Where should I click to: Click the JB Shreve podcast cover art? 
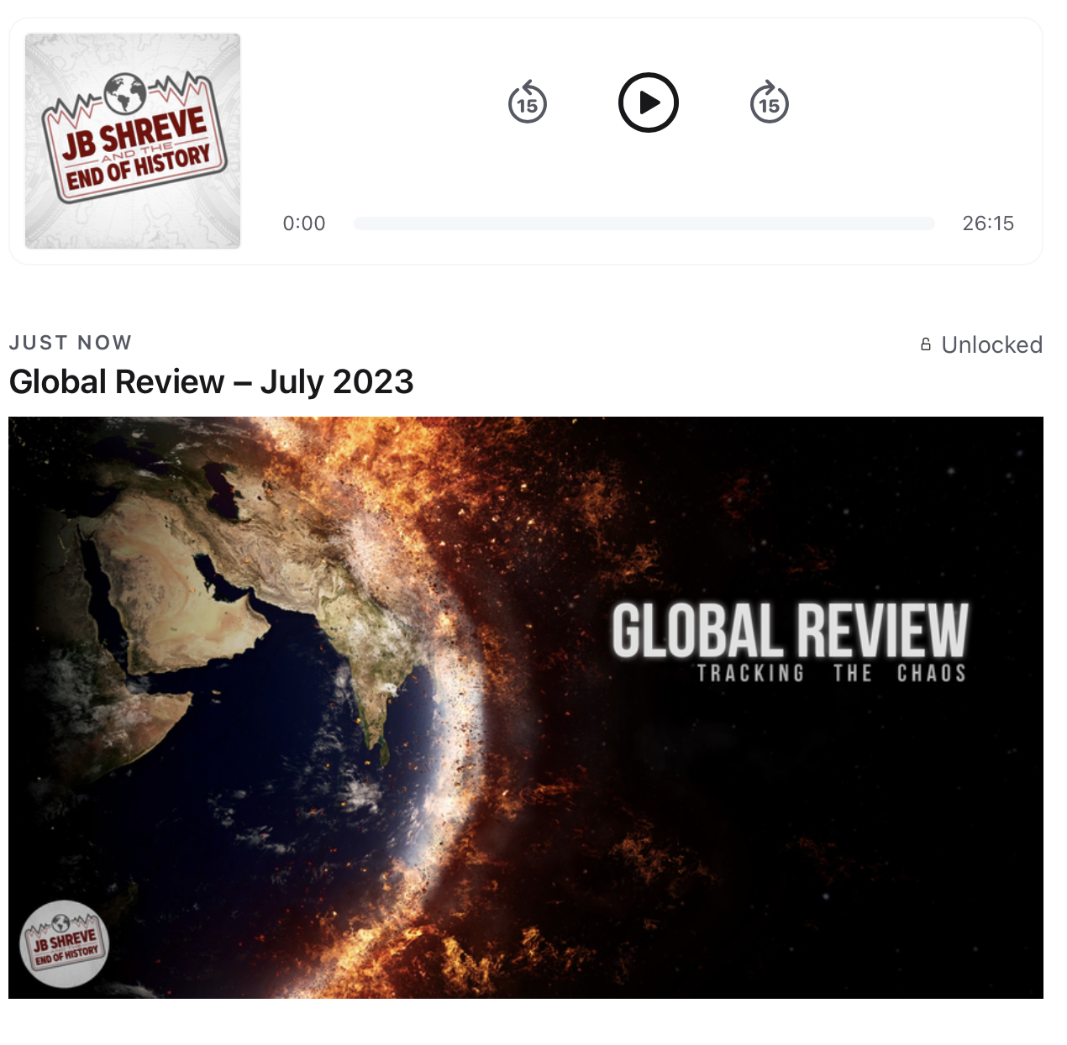pyautogui.click(x=133, y=141)
